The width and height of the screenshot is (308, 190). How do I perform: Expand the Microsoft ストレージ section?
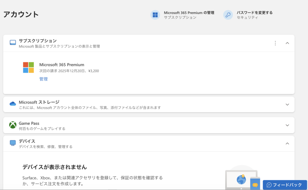click(287, 104)
